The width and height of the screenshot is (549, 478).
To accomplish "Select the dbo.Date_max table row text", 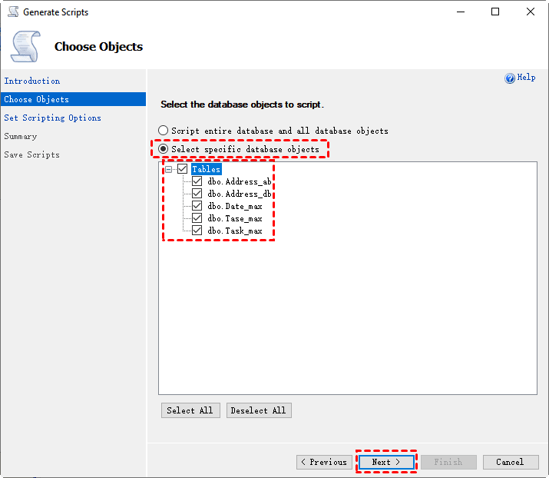I will pyautogui.click(x=235, y=206).
